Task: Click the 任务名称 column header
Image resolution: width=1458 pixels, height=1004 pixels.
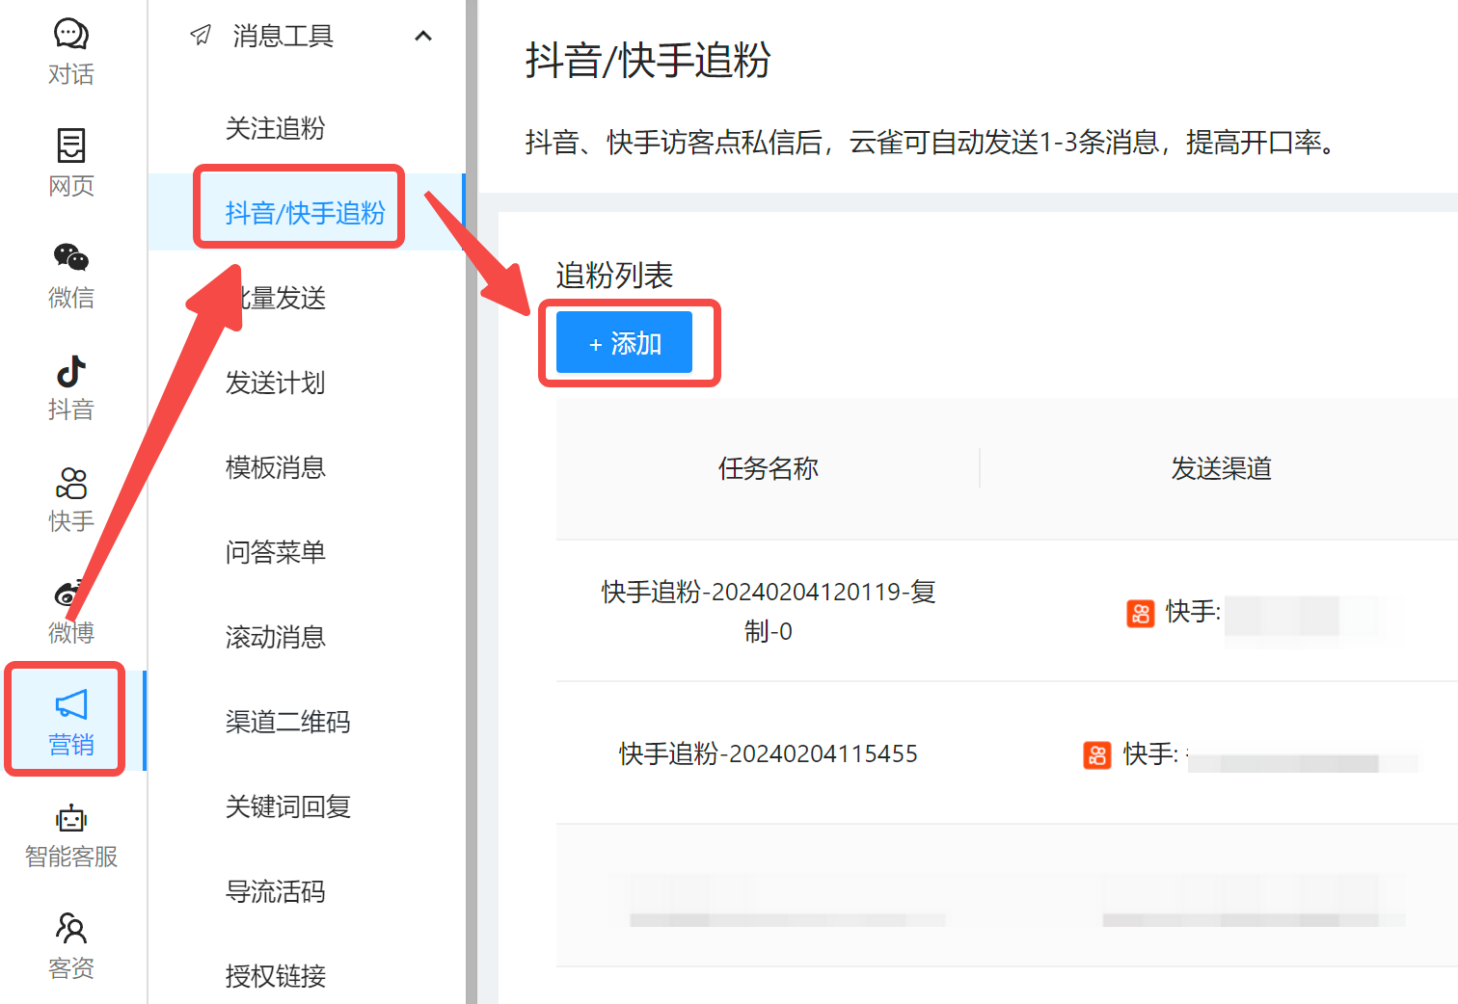Action: click(x=768, y=468)
